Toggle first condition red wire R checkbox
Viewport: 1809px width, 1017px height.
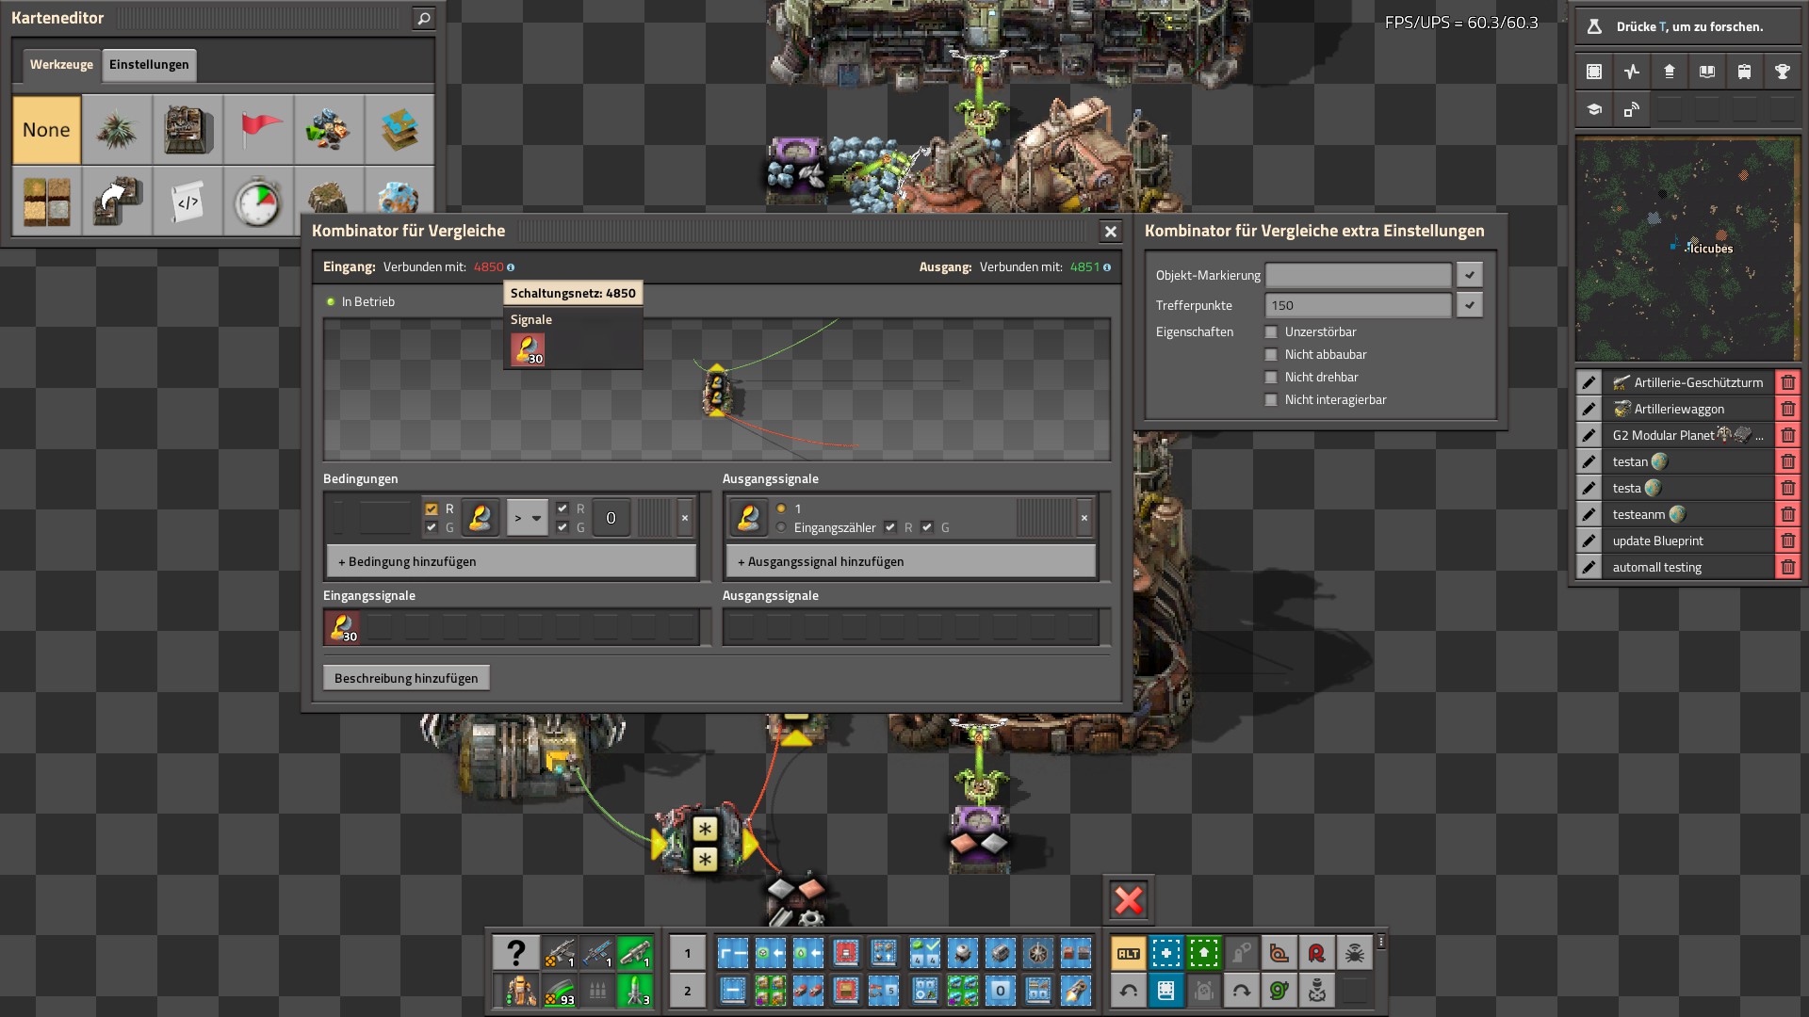[432, 508]
